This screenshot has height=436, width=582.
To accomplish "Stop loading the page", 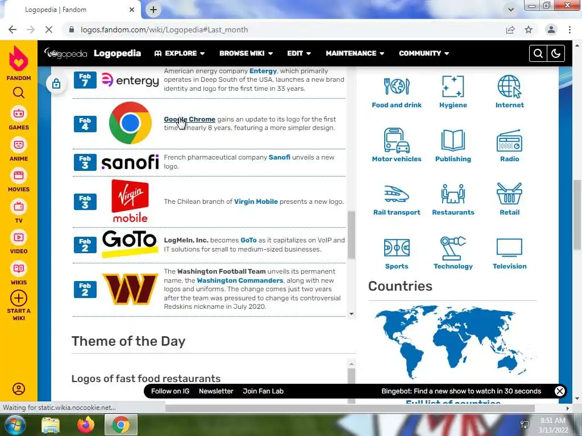I will tap(49, 30).
